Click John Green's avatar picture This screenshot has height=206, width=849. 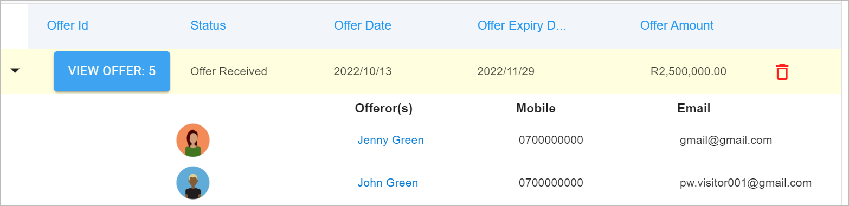pyautogui.click(x=193, y=183)
